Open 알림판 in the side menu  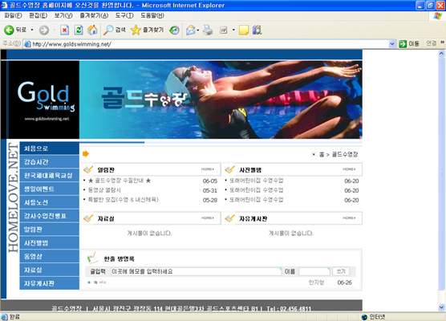pos(49,230)
